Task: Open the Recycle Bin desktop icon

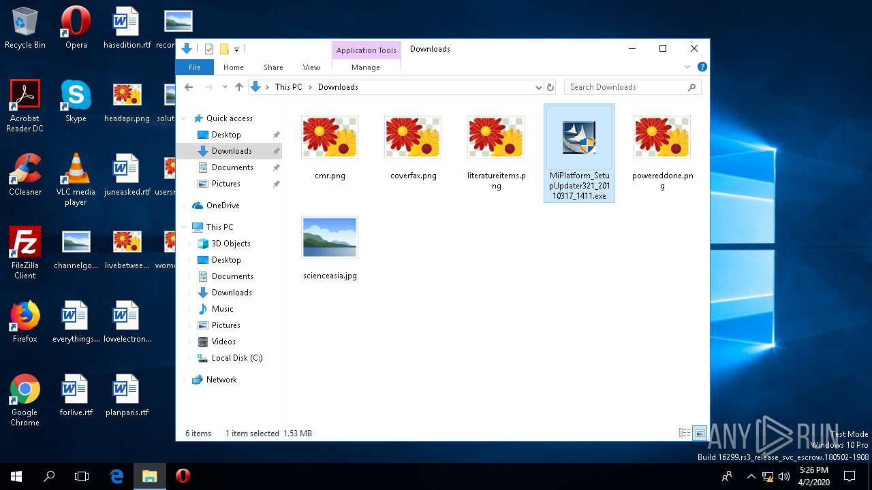Action: pos(25,28)
